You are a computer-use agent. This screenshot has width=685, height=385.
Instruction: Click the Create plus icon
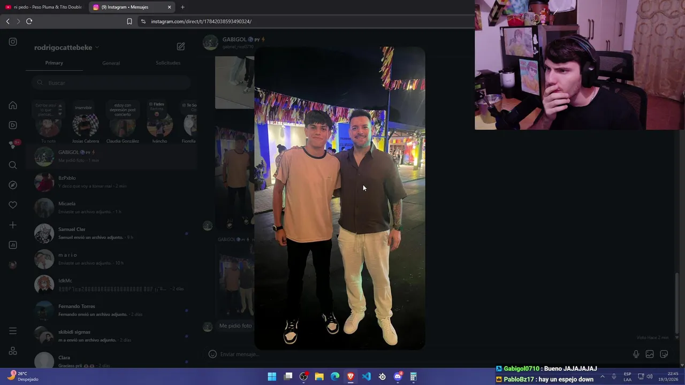(x=13, y=225)
